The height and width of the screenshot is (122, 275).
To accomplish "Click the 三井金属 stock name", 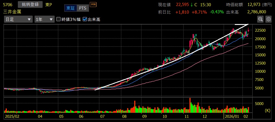I will pos(12,12).
